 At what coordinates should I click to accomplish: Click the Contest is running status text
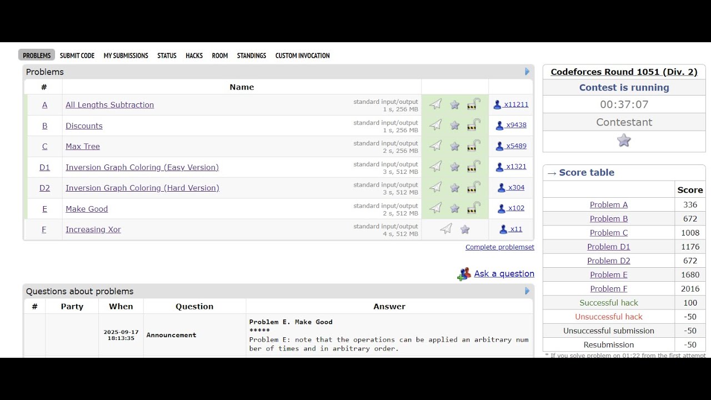624,87
